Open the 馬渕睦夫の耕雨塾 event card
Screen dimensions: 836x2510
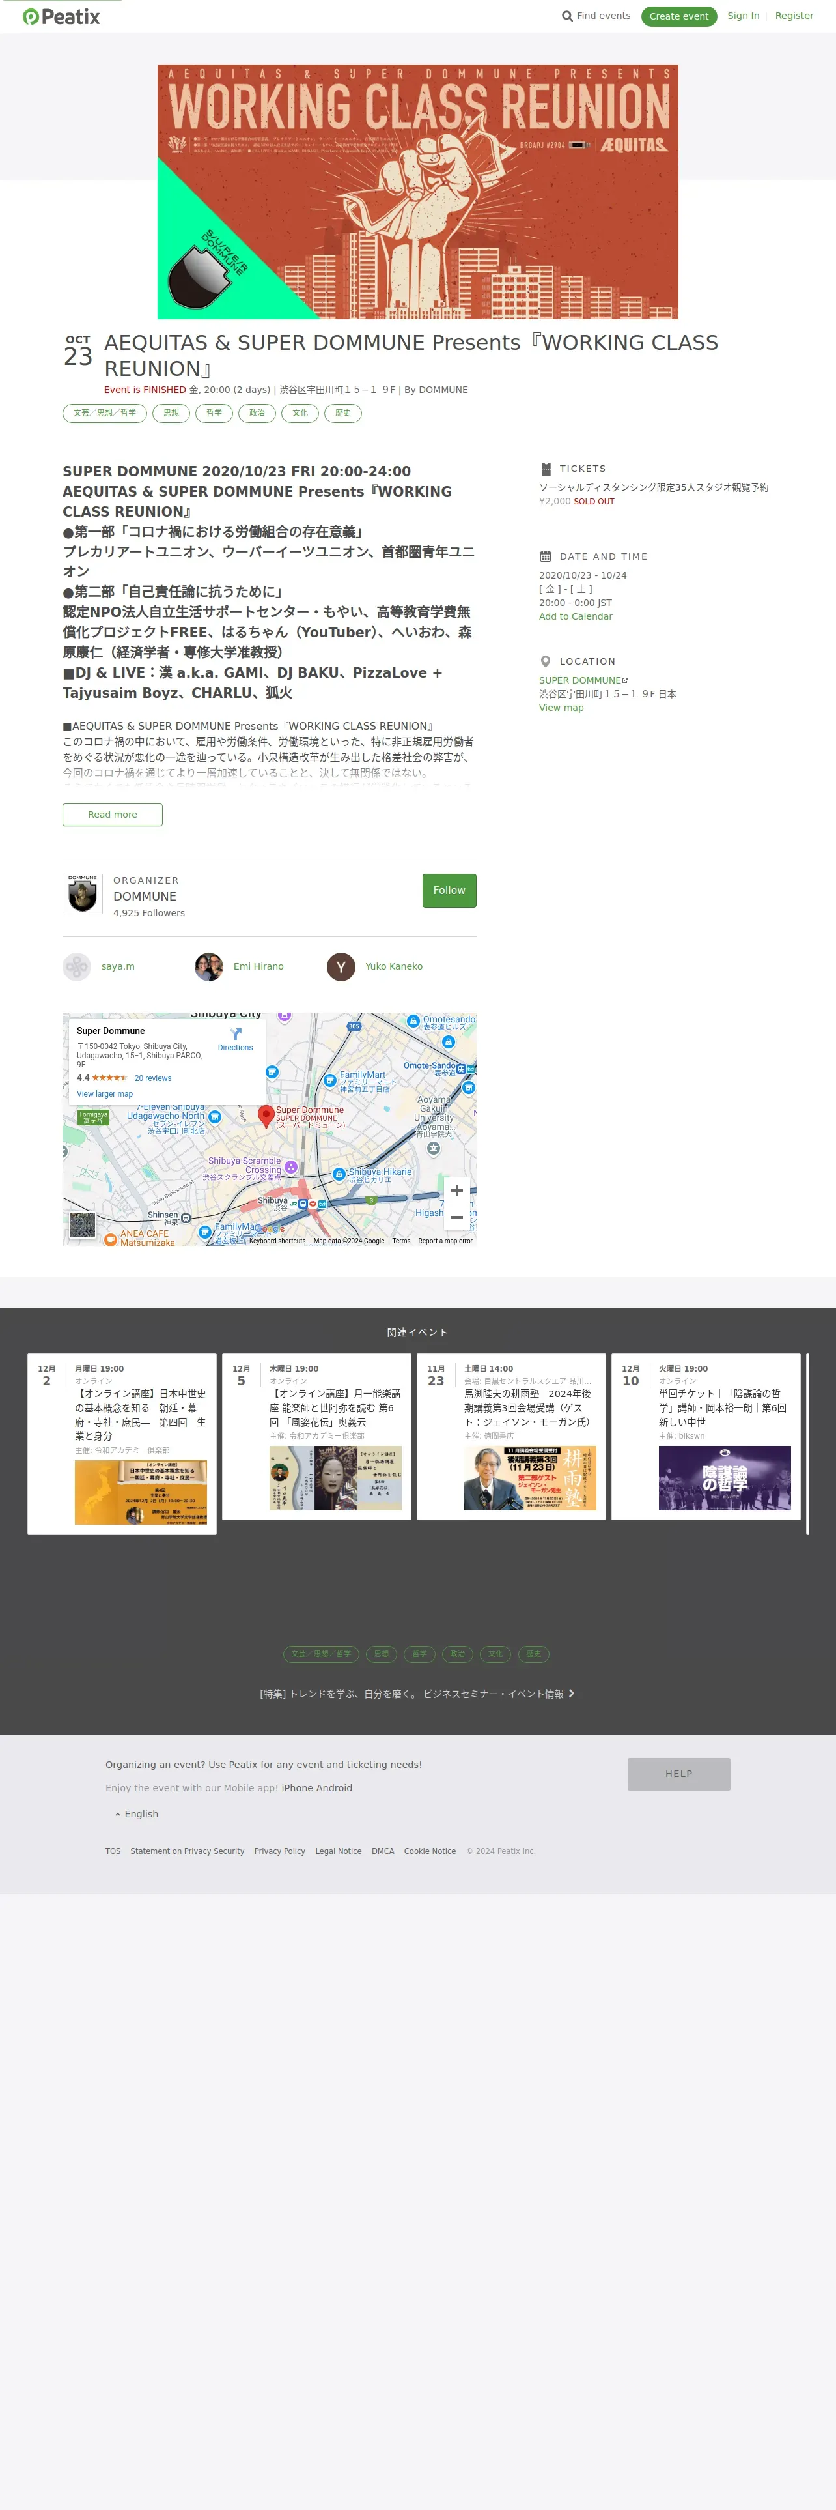pyautogui.click(x=511, y=1436)
